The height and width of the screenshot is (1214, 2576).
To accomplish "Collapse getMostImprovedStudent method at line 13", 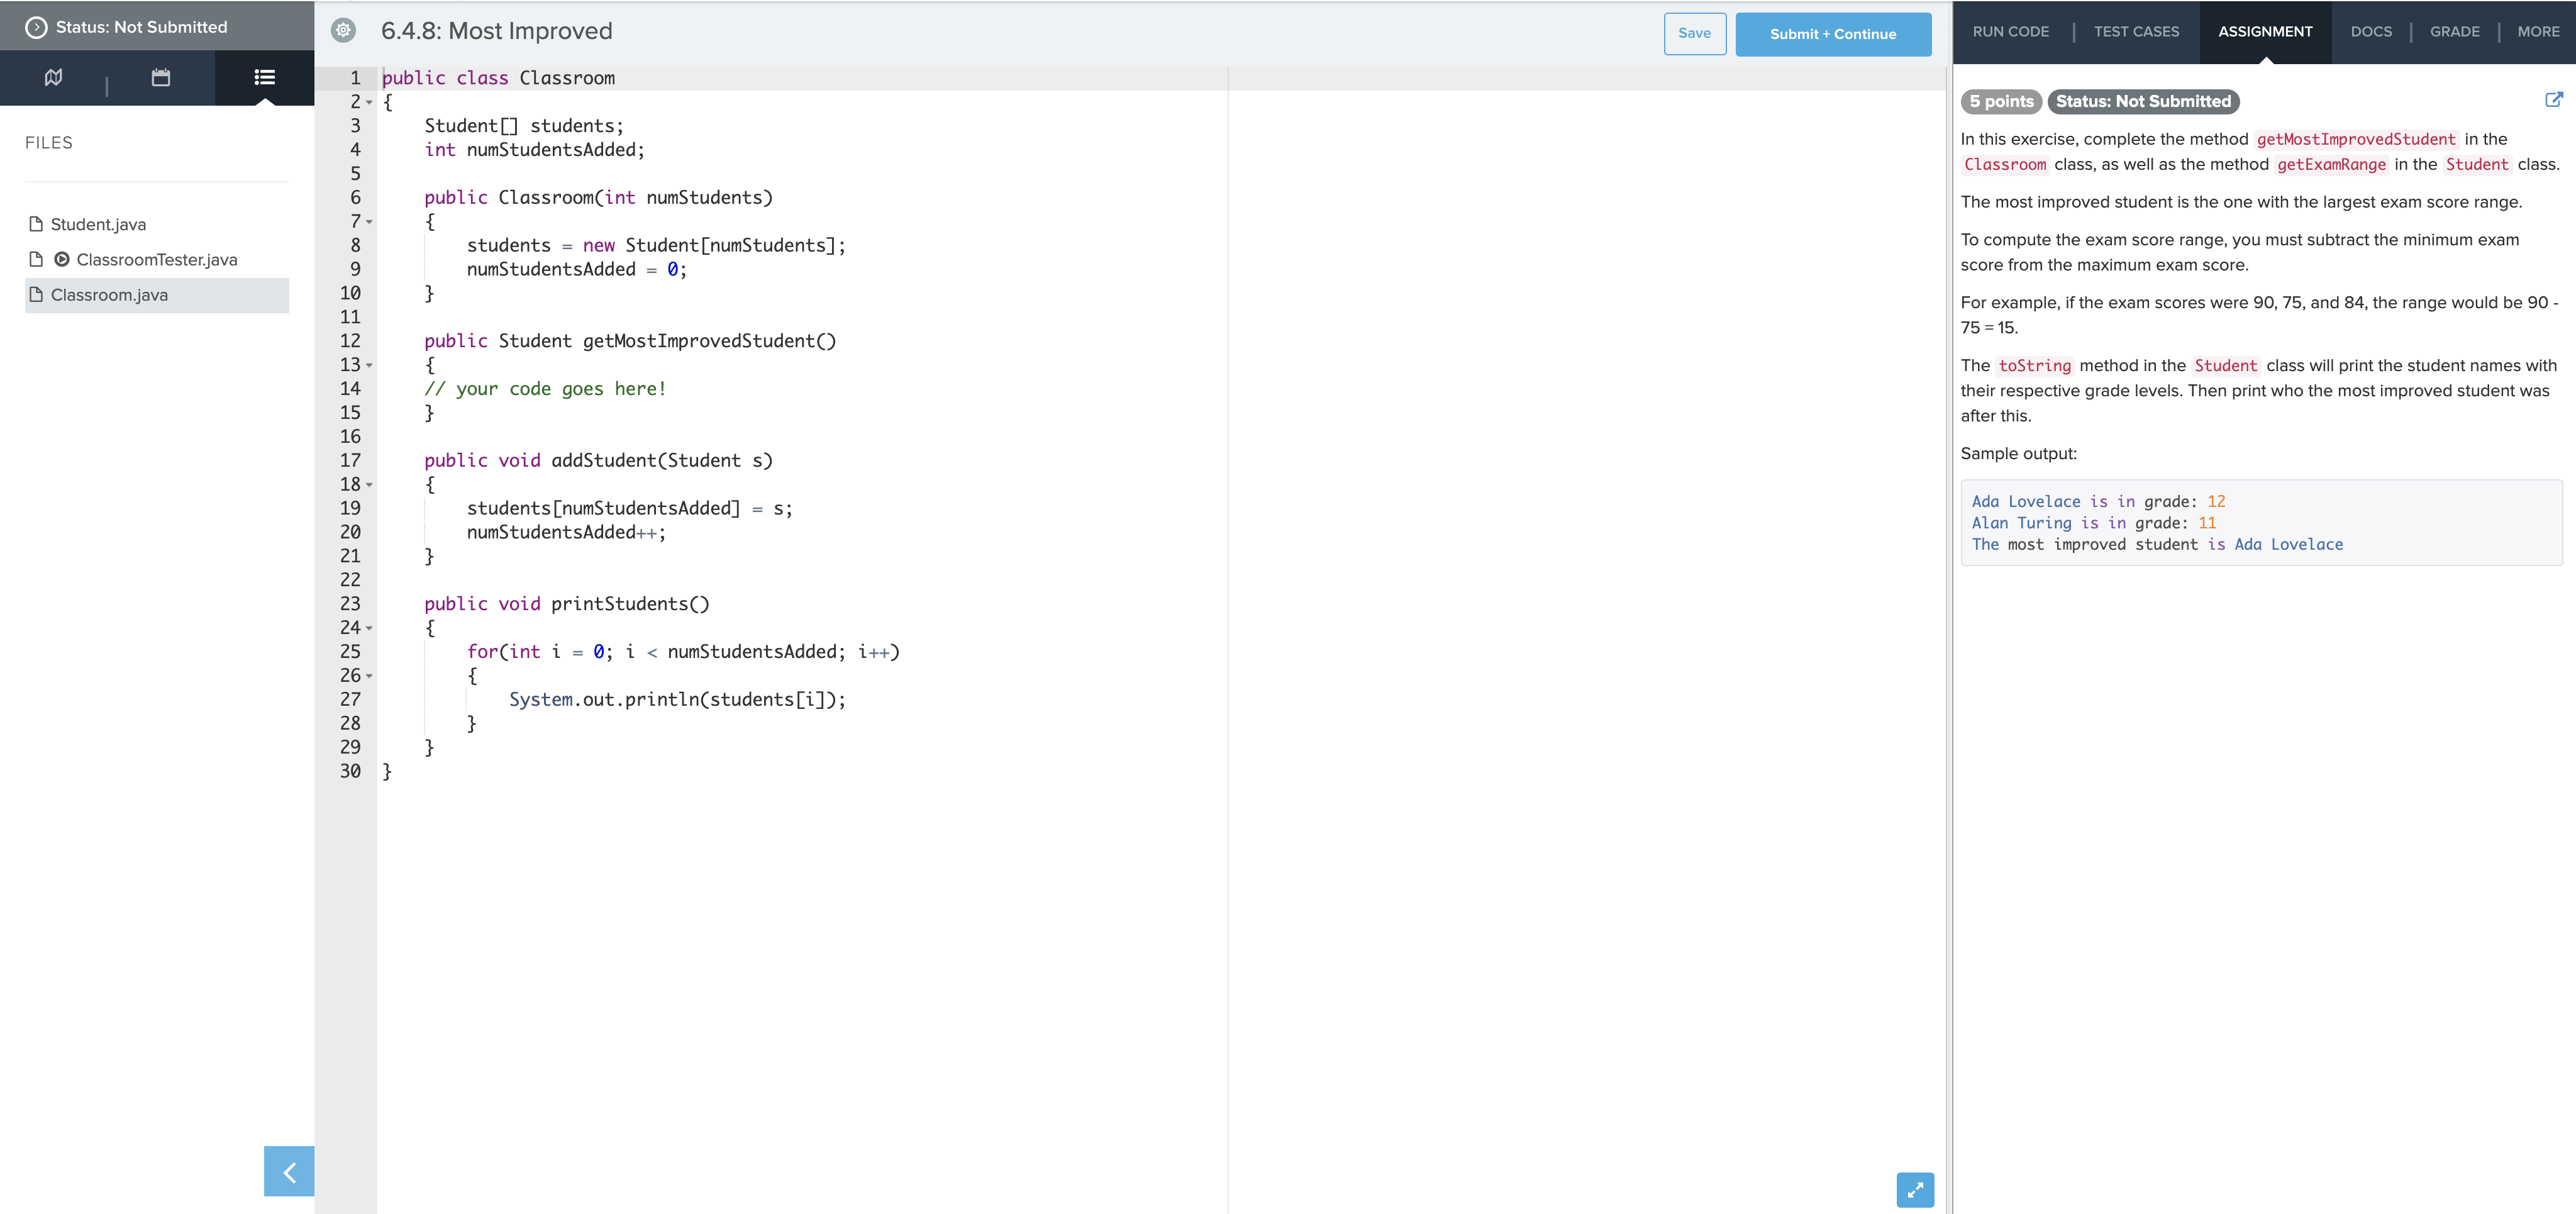I will click(368, 365).
